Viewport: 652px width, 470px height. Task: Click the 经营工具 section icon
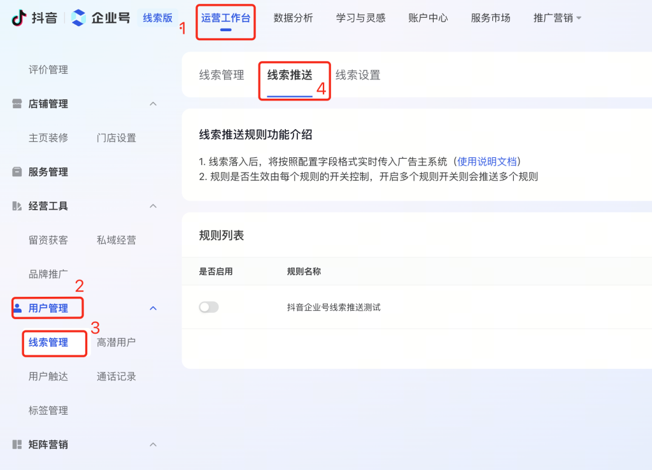(x=17, y=206)
